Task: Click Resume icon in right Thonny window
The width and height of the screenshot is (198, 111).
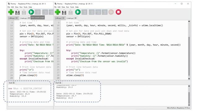Action: pos(111,12)
